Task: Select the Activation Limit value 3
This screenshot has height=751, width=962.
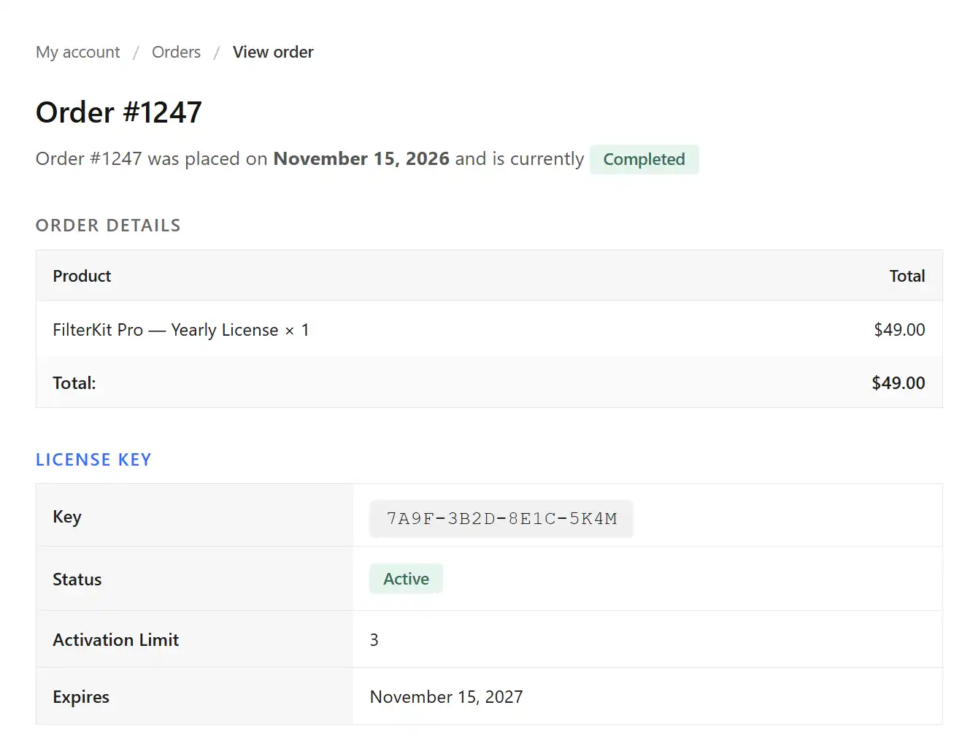Action: click(374, 639)
